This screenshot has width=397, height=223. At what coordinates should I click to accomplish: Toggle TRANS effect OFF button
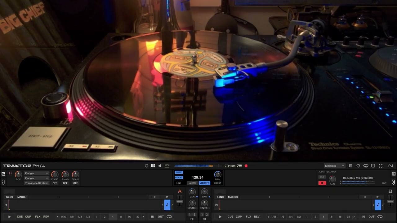[x=75, y=183]
